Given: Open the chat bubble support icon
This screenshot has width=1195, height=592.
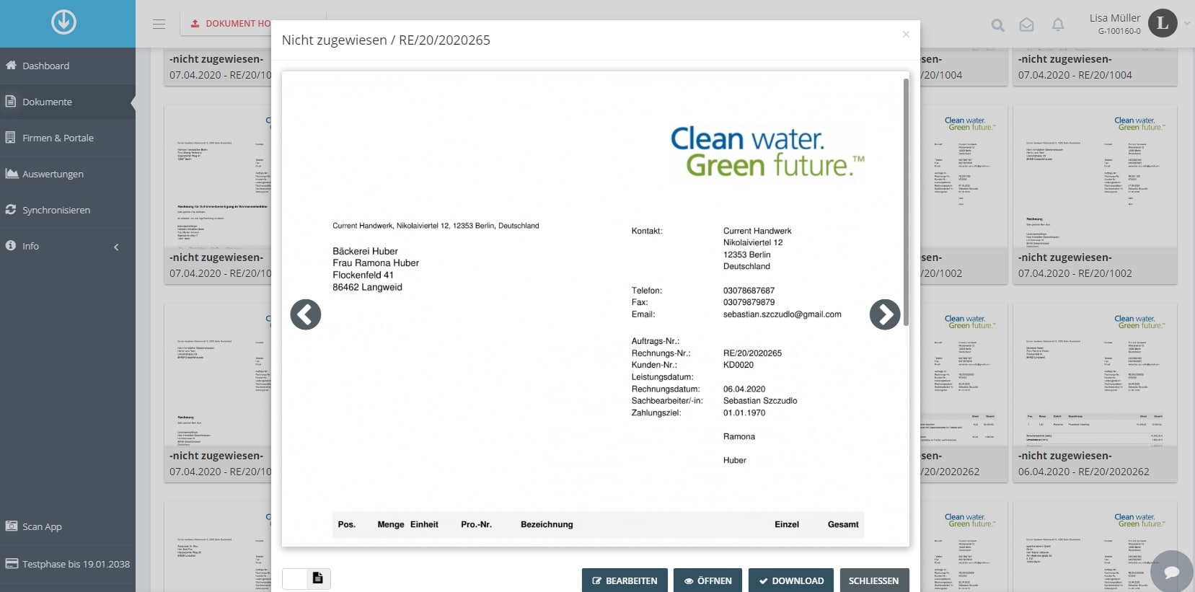Looking at the screenshot, I should (x=1172, y=572).
